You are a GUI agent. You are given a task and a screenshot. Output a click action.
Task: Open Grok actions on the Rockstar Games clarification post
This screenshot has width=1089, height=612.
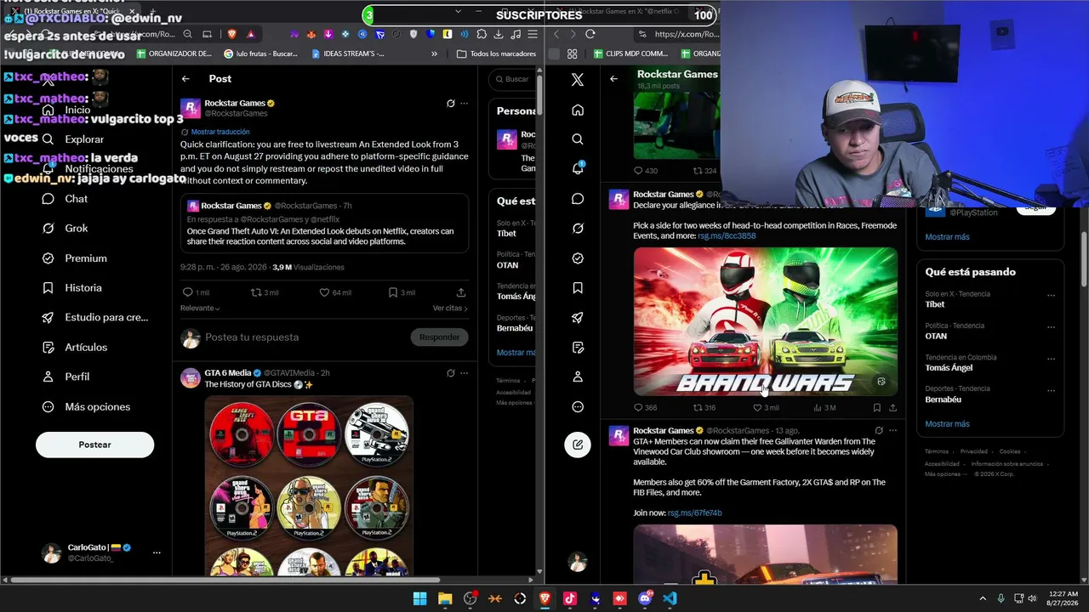click(x=450, y=104)
